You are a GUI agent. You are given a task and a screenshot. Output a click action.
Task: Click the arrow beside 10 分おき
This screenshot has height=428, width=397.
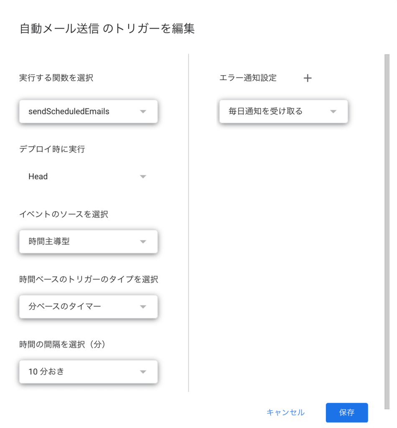(x=143, y=372)
